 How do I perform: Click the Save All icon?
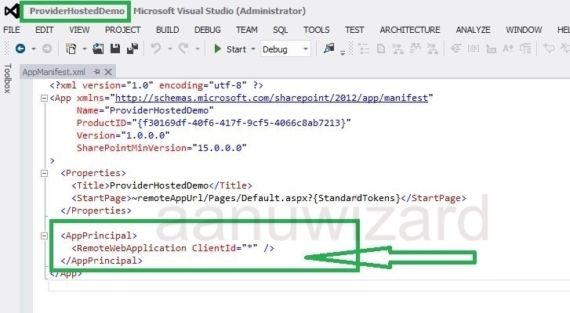pos(131,49)
